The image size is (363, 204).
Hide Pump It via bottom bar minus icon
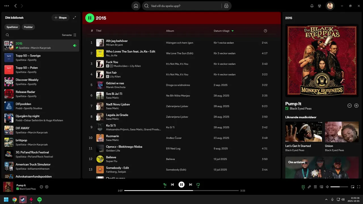click(x=41, y=187)
